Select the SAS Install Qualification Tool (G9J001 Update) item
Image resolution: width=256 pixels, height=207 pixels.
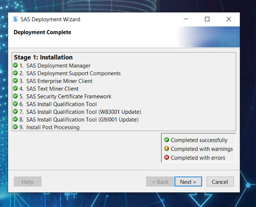pos(83,120)
